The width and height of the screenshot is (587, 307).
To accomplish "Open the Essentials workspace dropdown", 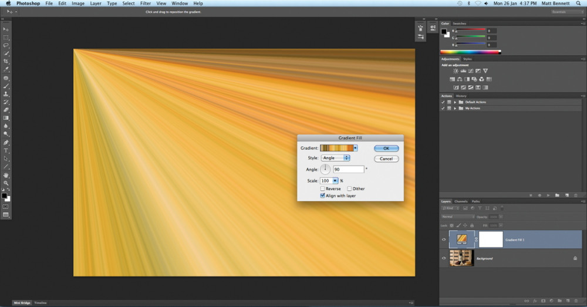I will 568,12.
